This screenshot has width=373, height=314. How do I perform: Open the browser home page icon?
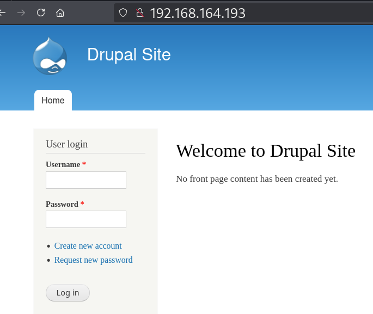coord(60,13)
